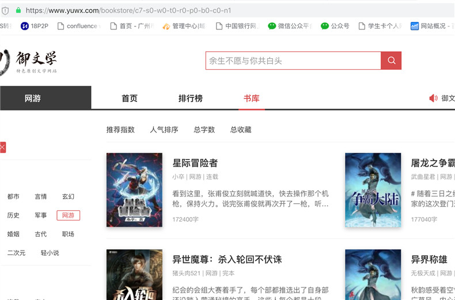Image resolution: width=455 pixels, height=300 pixels.
Task: Click the 星际冒险者 description starting 看到这里
Action: [251, 199]
